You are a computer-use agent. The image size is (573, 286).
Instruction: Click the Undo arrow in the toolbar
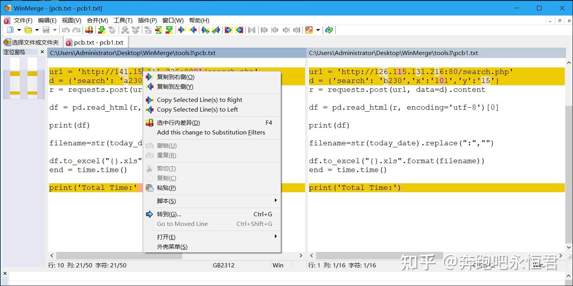pyautogui.click(x=66, y=30)
